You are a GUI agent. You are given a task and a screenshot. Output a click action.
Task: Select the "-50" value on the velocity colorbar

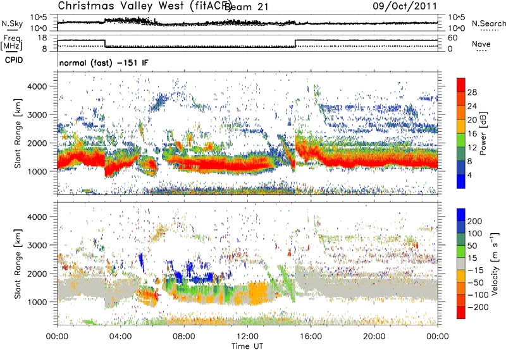tap(476, 283)
